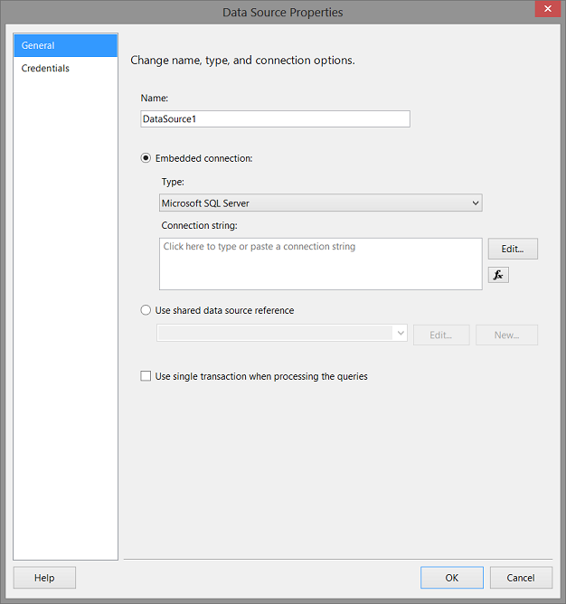
Task: Confirm the dialog with OK
Action: (x=452, y=578)
